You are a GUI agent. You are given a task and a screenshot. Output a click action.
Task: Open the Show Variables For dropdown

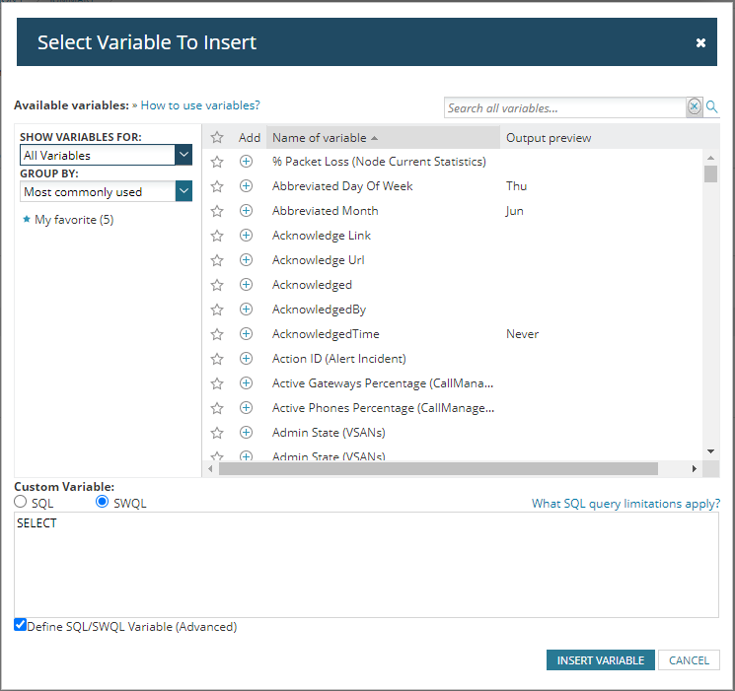tap(183, 155)
